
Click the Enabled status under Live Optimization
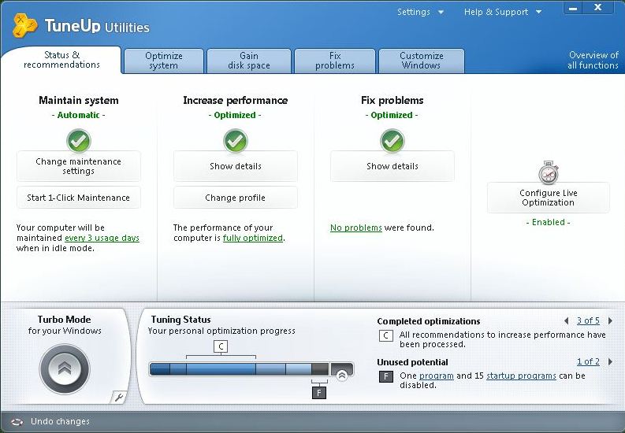click(x=549, y=223)
